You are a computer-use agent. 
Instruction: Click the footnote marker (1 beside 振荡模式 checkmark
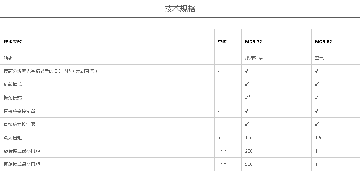coord(251,96)
